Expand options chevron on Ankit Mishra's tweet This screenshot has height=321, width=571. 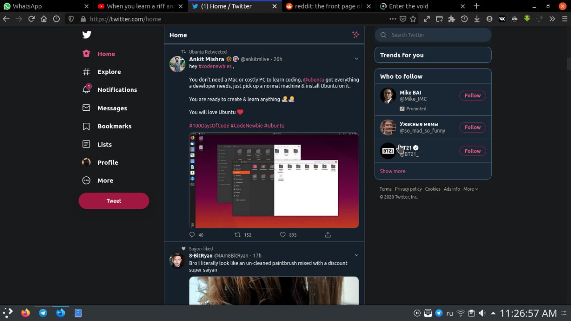pos(356,59)
